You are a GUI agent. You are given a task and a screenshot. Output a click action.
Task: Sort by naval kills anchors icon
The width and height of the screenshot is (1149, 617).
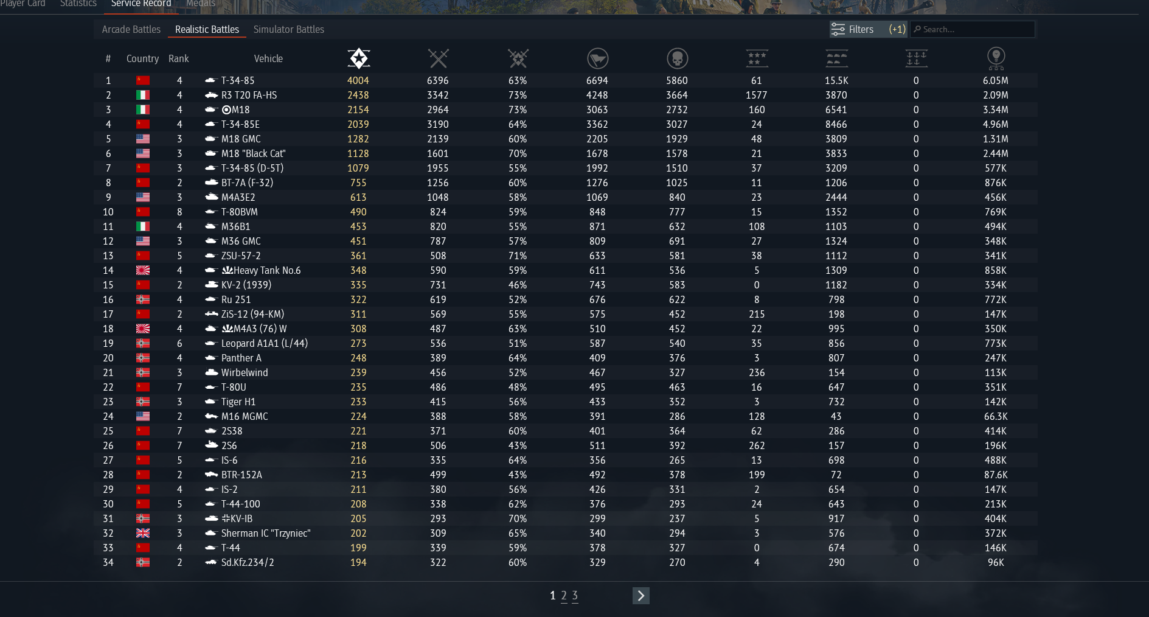click(916, 58)
